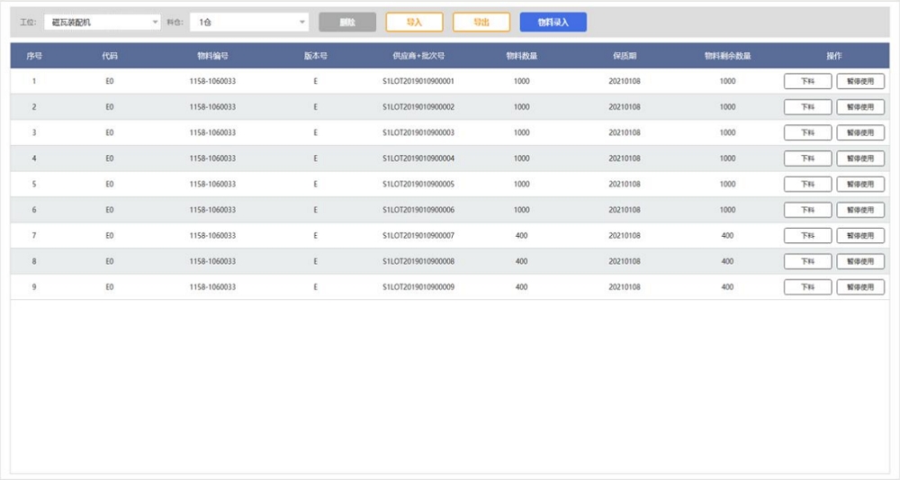Pause use for row 4 with 暂停使用
The height and width of the screenshot is (480, 900).
[x=860, y=158]
